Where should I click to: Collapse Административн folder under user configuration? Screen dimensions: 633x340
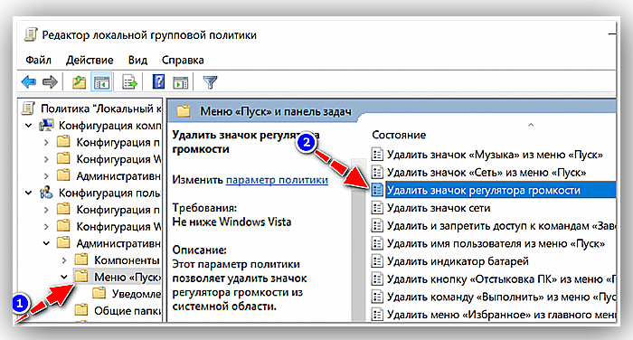46,243
